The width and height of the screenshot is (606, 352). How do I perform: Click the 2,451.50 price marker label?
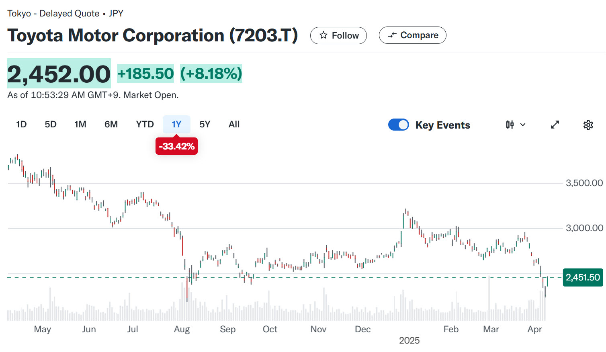583,278
